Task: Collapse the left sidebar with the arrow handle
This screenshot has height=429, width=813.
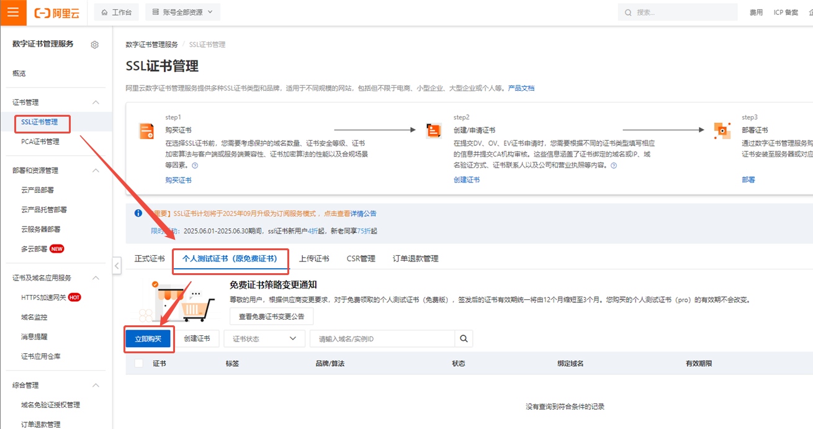Action: pos(117,266)
